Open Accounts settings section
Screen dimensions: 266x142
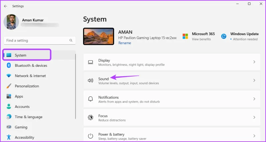22,107
